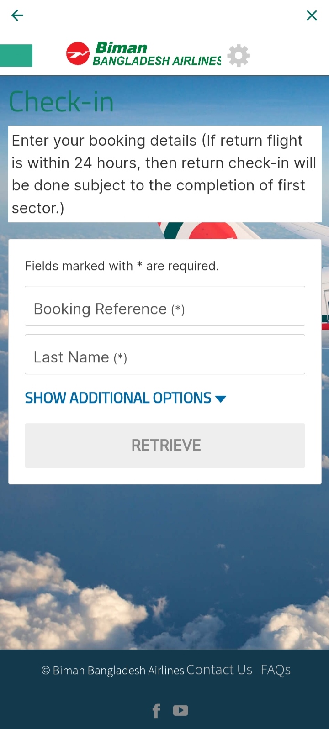The height and width of the screenshot is (729, 329).
Task: Click the Retrieve button
Action: [x=165, y=446]
